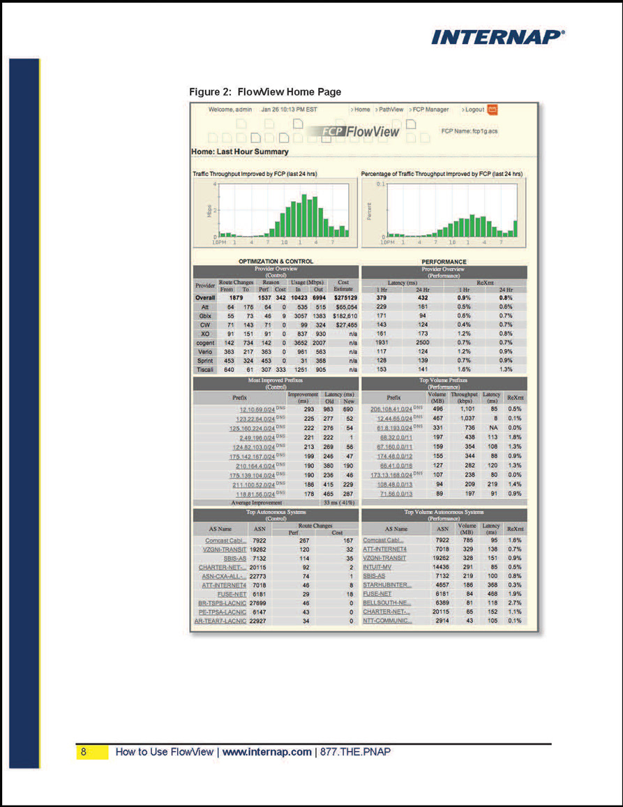Open top volume prefix 61.8.193.0/24
623x807 pixels.
coord(395,428)
